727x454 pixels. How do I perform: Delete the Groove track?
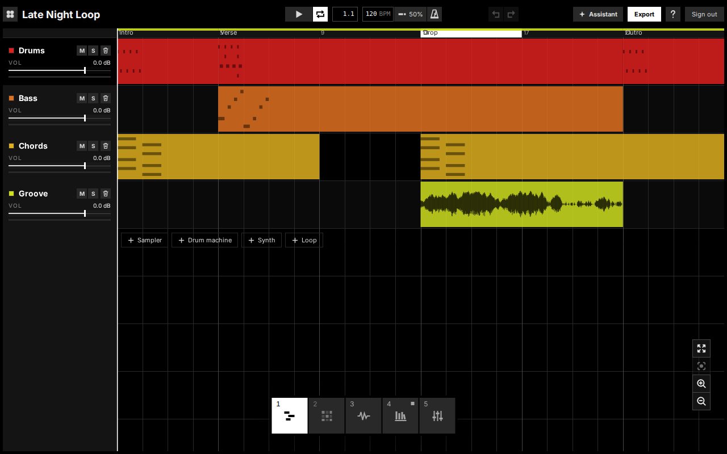pos(105,194)
